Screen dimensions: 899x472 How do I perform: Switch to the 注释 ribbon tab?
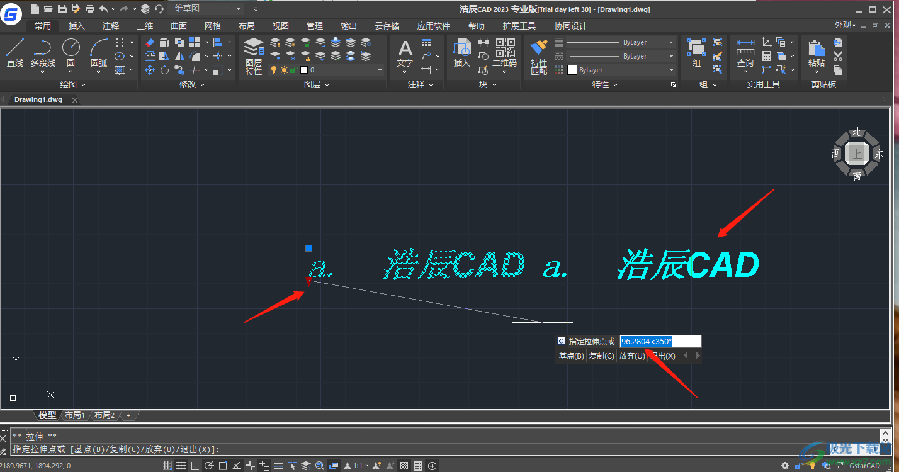(111, 26)
